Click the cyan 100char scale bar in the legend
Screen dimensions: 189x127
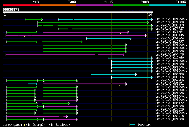(x=132, y=125)
